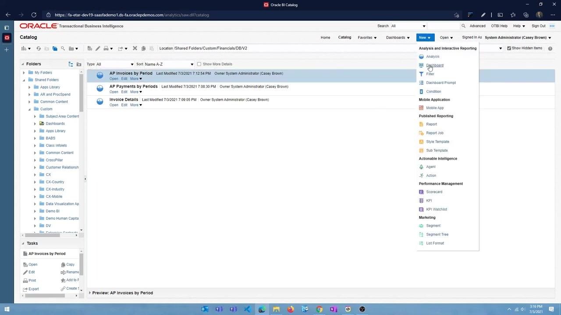Click the Delete X icon in the catalog toolbar
The image size is (561, 315).
point(135,49)
